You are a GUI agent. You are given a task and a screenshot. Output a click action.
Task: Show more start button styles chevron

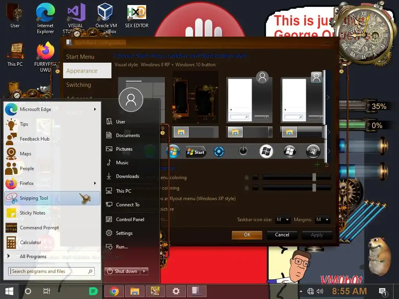[328, 151]
